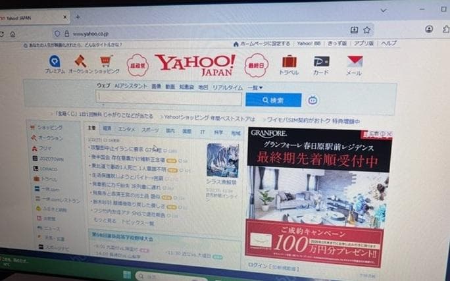Switch to the 国際 news tab
This screenshot has width=450, height=281.
(187, 131)
